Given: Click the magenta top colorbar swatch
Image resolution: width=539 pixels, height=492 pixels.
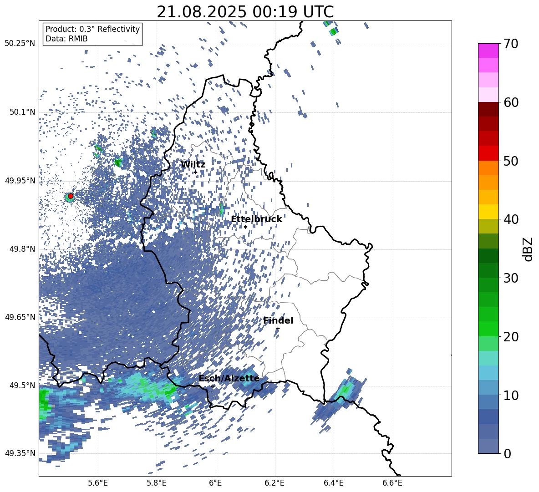Looking at the screenshot, I should coord(488,51).
